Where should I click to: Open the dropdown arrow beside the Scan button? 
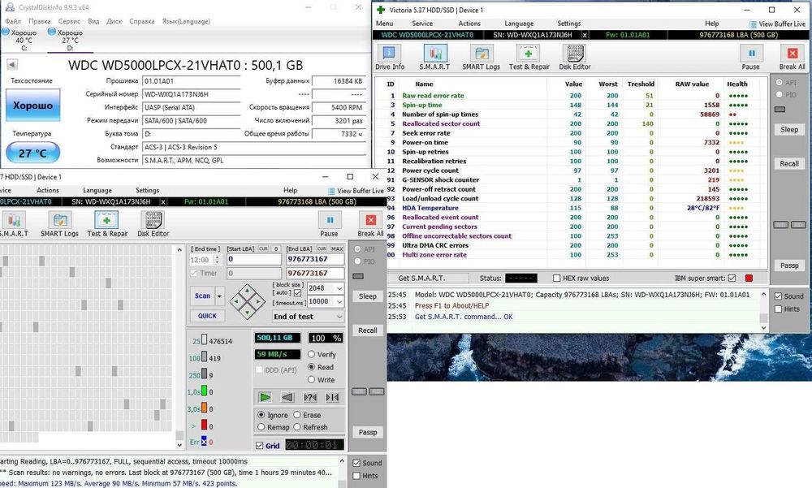(x=219, y=296)
